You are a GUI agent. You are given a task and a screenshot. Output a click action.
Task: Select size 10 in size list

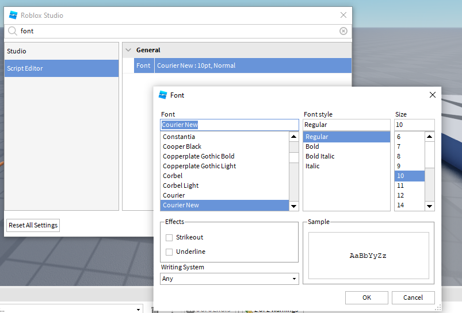point(410,176)
